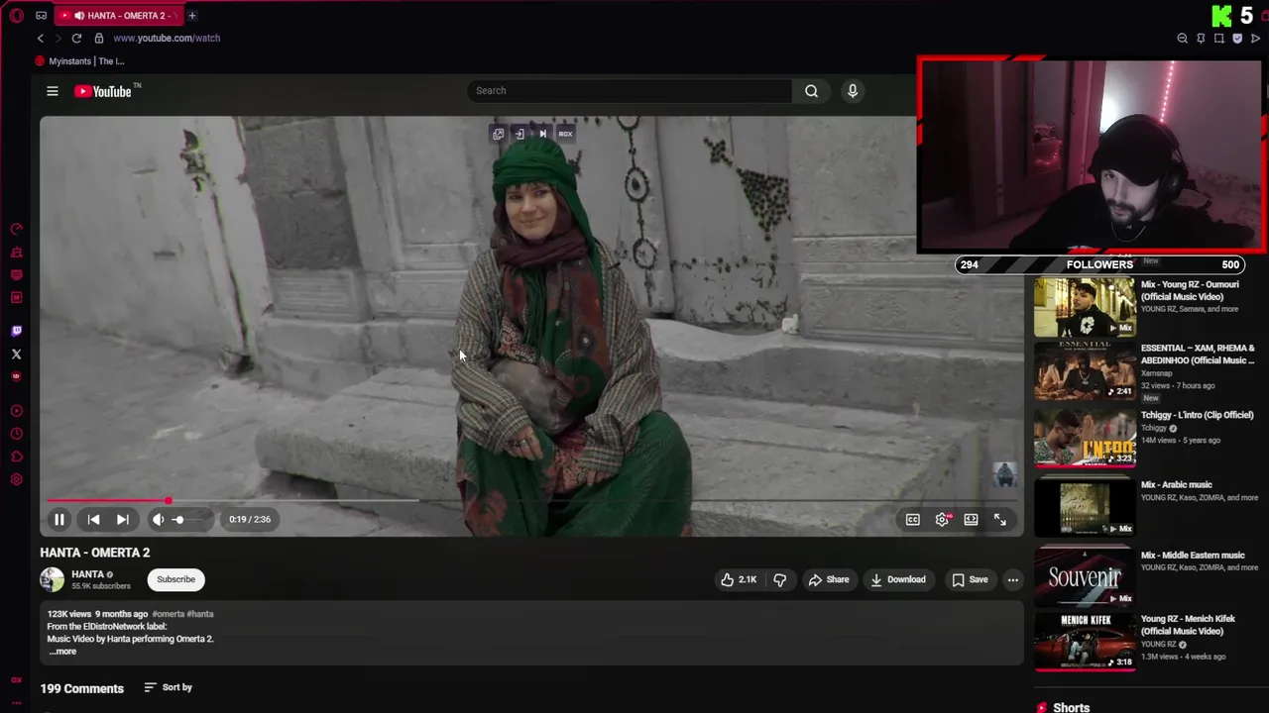The image size is (1269, 713).
Task: Click the youtube.com/watch address bar
Action: click(167, 38)
